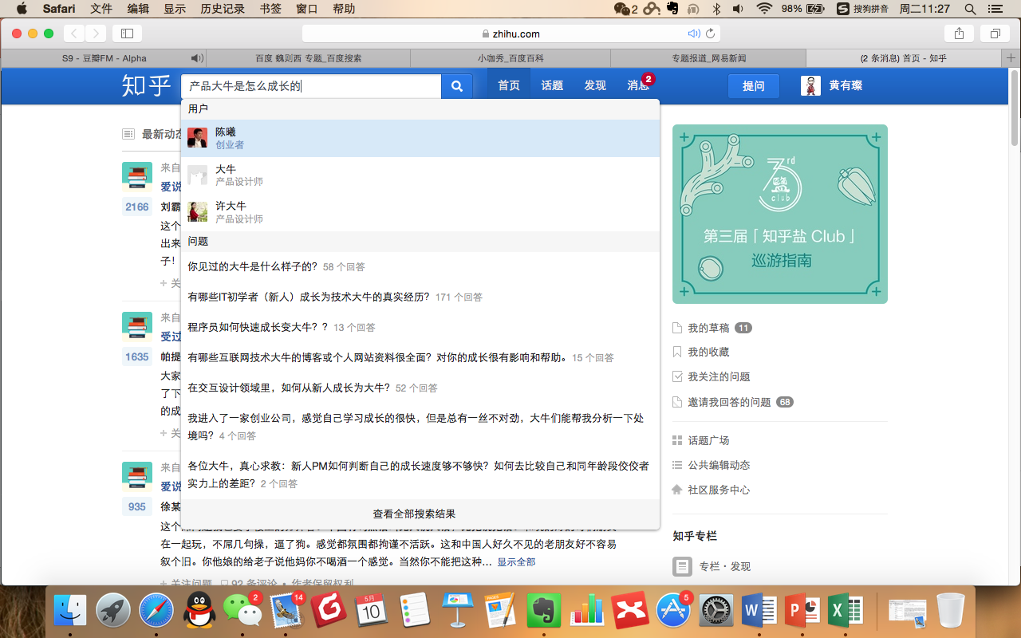This screenshot has width=1021, height=638.
Task: Toggle the Safari sidebar button
Action: point(127,33)
